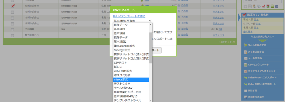Click その他 link in 令和運輸 row

pos(184,29)
